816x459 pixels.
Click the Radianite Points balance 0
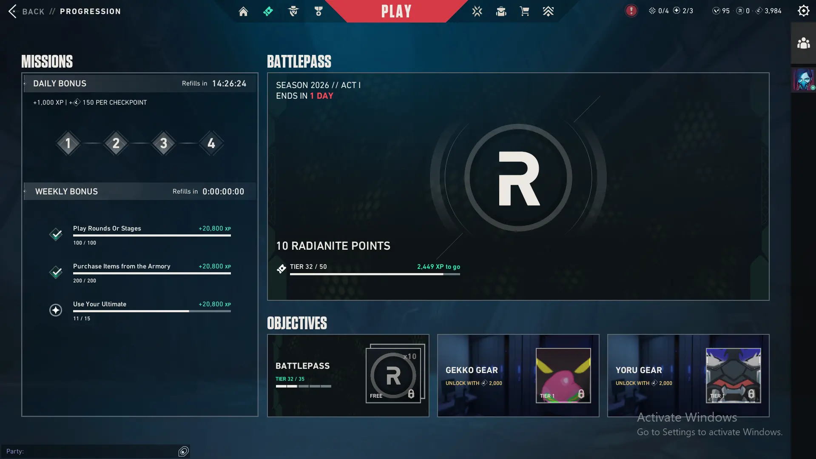coord(743,11)
